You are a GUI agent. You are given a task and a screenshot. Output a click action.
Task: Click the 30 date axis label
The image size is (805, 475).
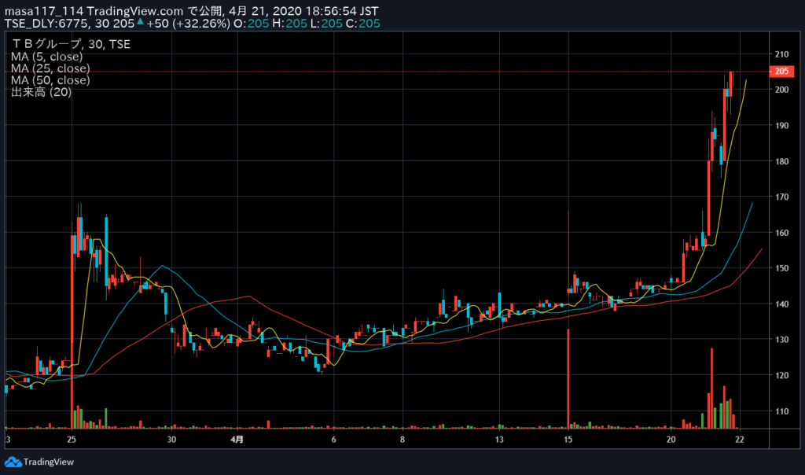coord(171,440)
